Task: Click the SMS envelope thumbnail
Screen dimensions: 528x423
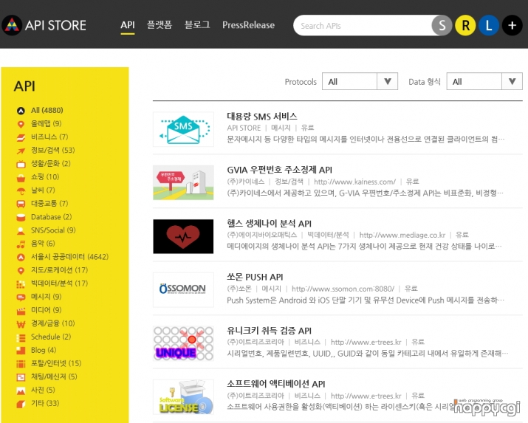Action: (183, 130)
